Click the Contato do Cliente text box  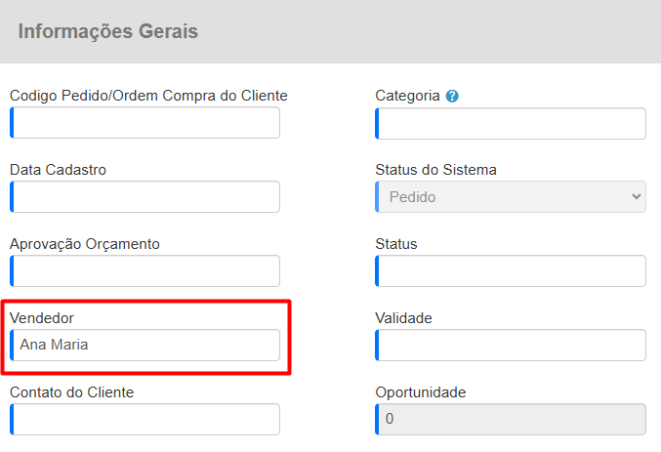point(145,419)
